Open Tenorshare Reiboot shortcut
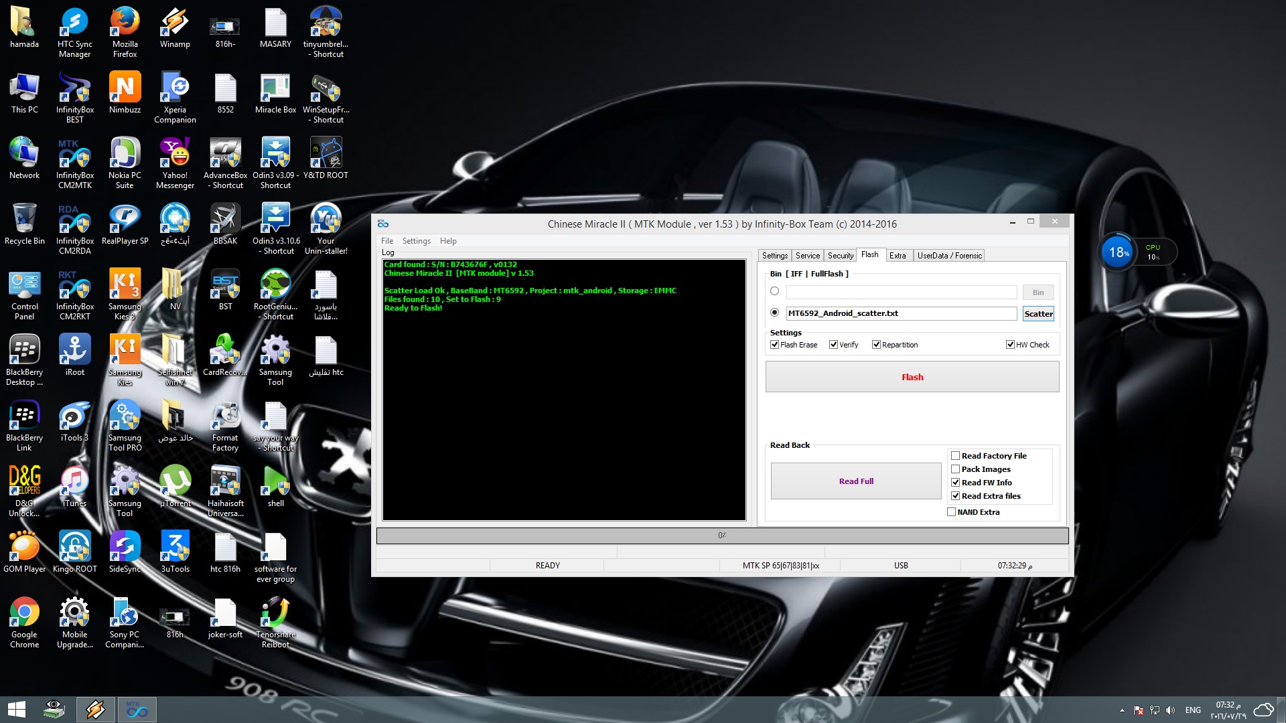The height and width of the screenshot is (723, 1286). click(x=275, y=622)
